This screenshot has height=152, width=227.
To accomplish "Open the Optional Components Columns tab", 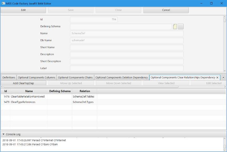I will coord(36,78).
